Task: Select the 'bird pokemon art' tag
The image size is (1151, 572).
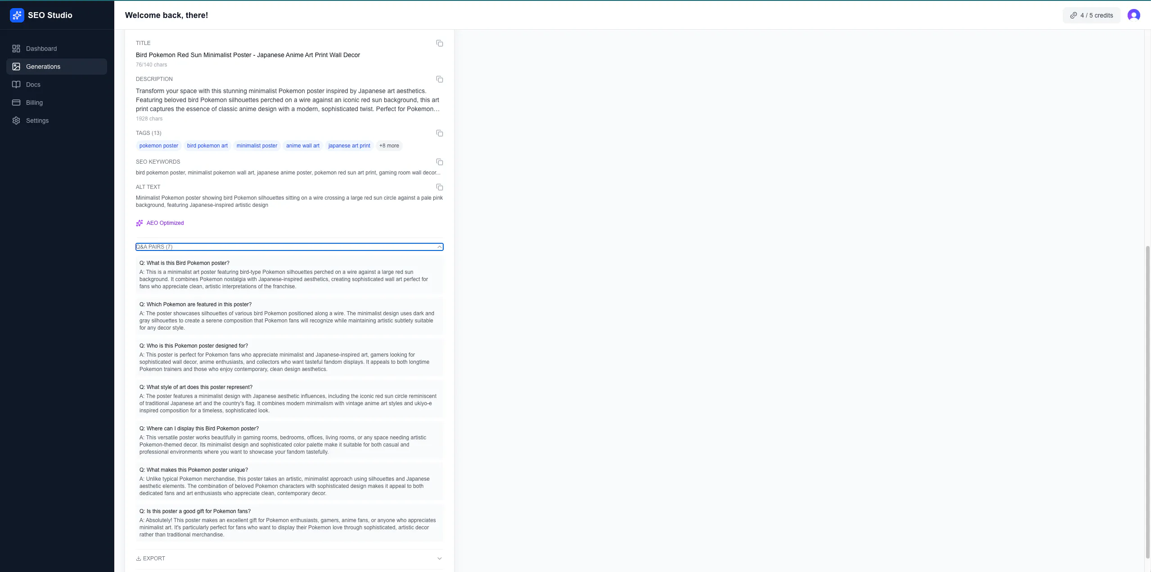Action: (x=207, y=146)
